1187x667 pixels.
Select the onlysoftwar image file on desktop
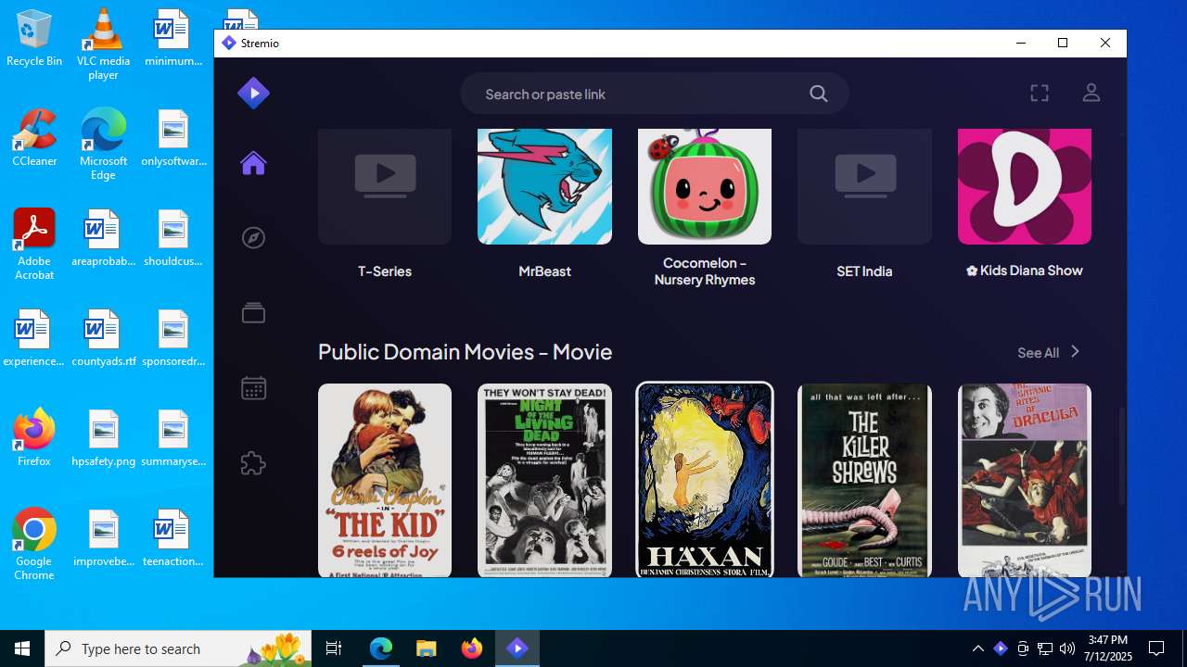(172, 138)
